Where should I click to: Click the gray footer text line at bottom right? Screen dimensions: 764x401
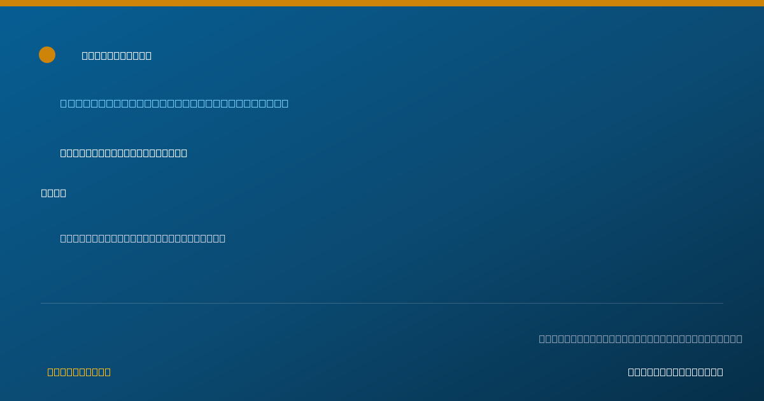click(640, 339)
